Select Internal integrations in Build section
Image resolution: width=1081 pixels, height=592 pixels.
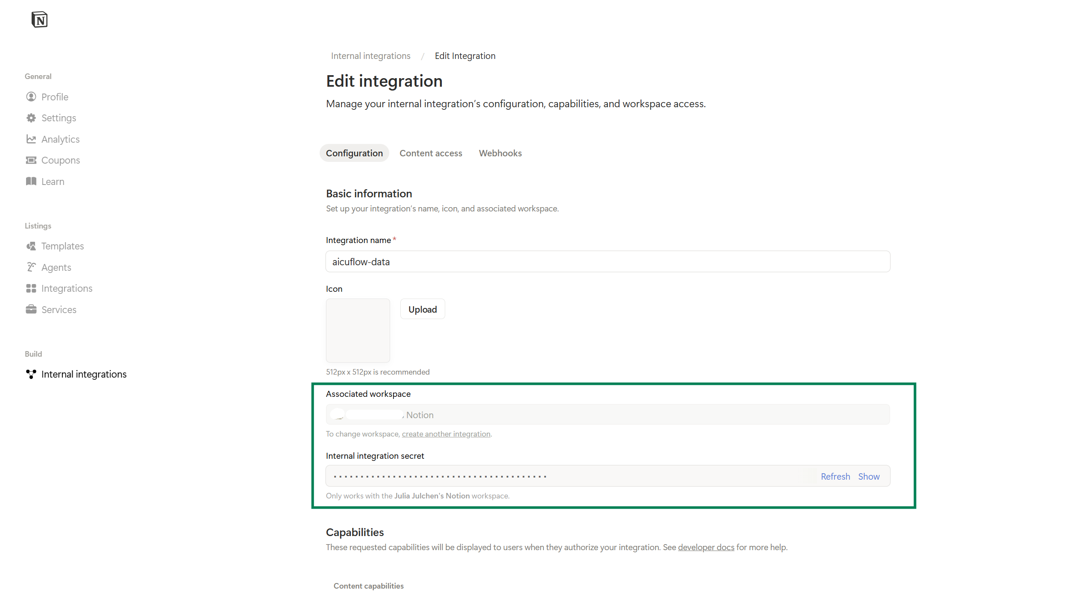tap(84, 374)
